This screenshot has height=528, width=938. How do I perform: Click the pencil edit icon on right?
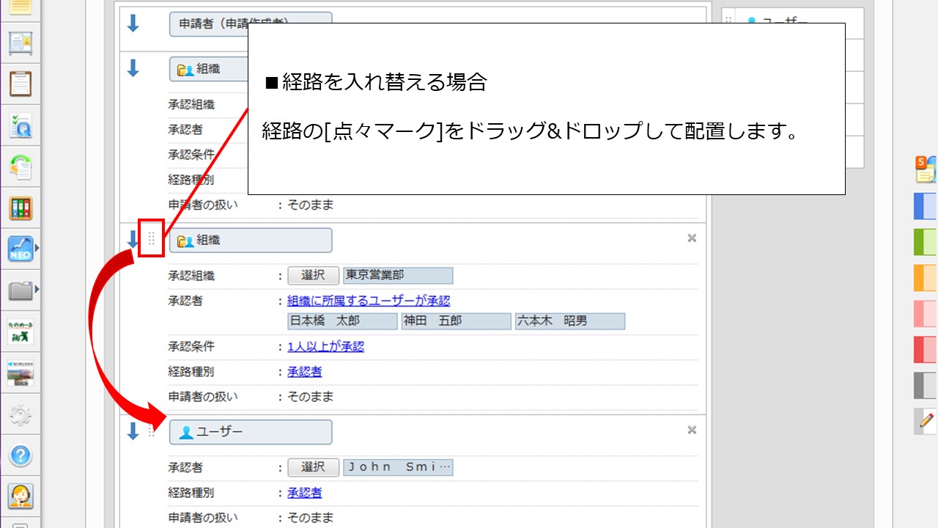[926, 421]
